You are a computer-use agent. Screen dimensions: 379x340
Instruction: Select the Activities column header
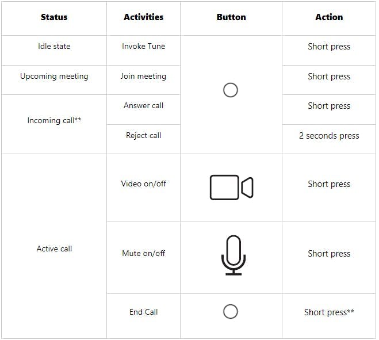(x=143, y=17)
